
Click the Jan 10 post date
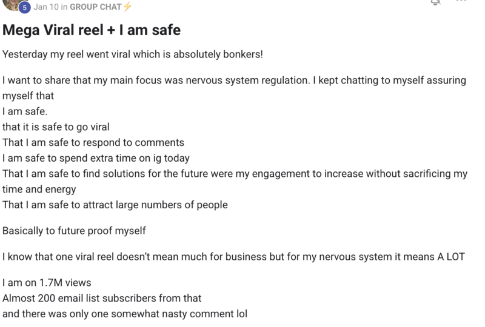tap(46, 7)
